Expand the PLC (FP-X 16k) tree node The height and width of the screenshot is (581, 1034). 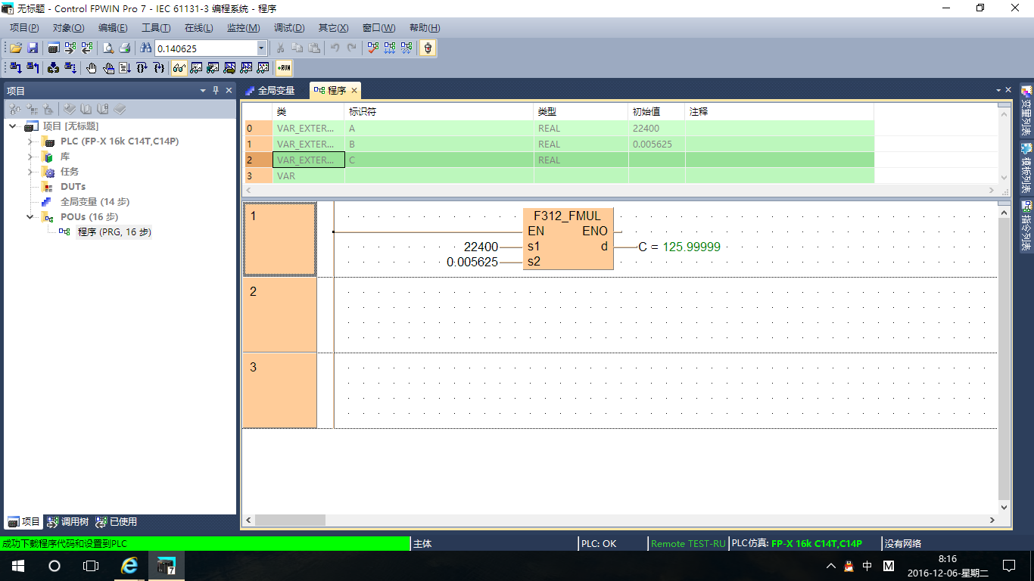coord(30,141)
